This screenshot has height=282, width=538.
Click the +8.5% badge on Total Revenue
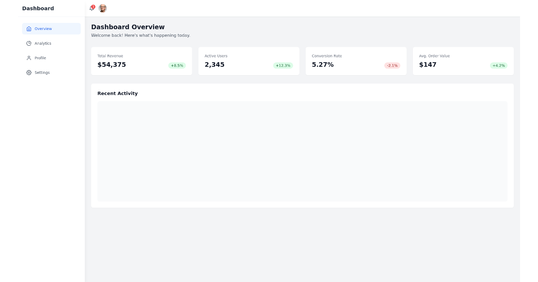pos(178,65)
